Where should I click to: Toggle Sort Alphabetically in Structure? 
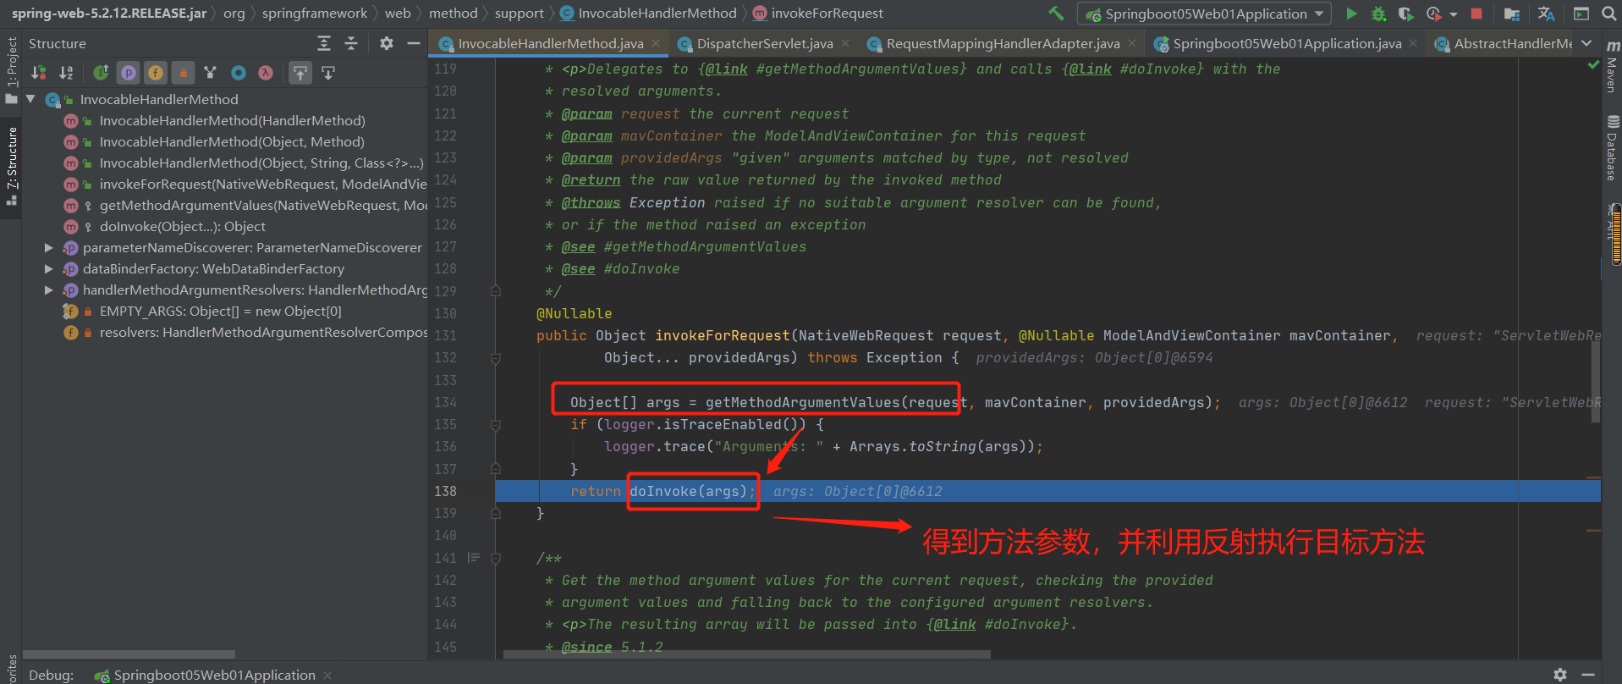[66, 73]
